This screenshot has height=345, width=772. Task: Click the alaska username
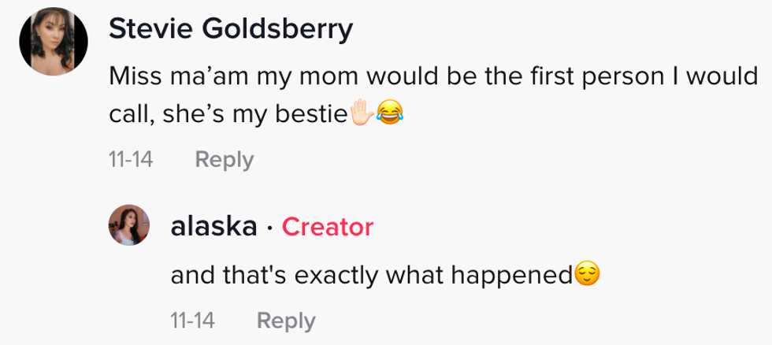coord(213,228)
